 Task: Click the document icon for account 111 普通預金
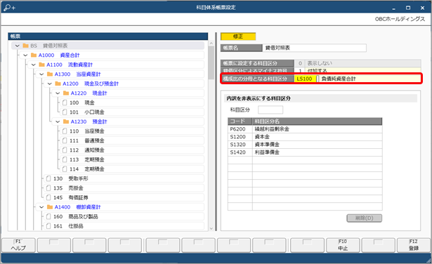pyautogui.click(x=65, y=140)
